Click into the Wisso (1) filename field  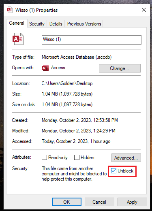92,40
